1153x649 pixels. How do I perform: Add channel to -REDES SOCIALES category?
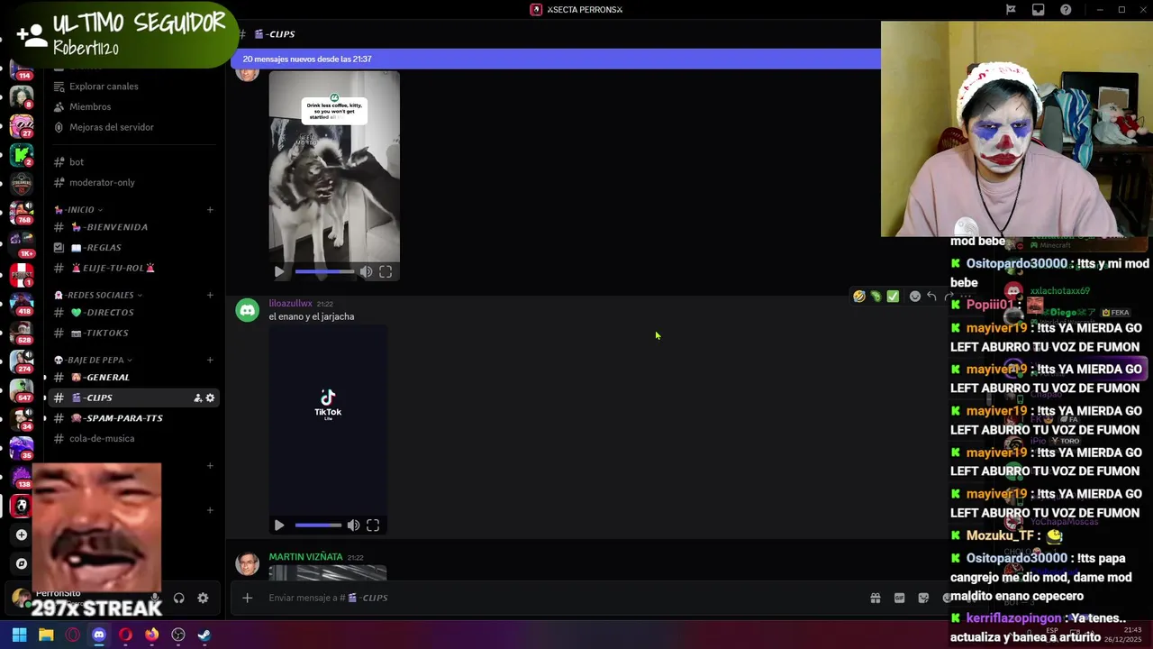tap(210, 295)
